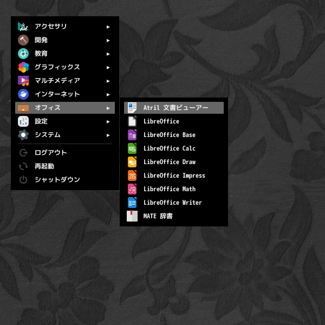Click the グラフィックス colorful icon
This screenshot has height=325, width=325.
point(23,67)
